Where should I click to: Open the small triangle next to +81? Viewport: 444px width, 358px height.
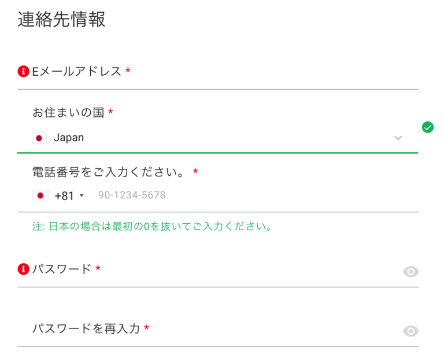(x=82, y=195)
